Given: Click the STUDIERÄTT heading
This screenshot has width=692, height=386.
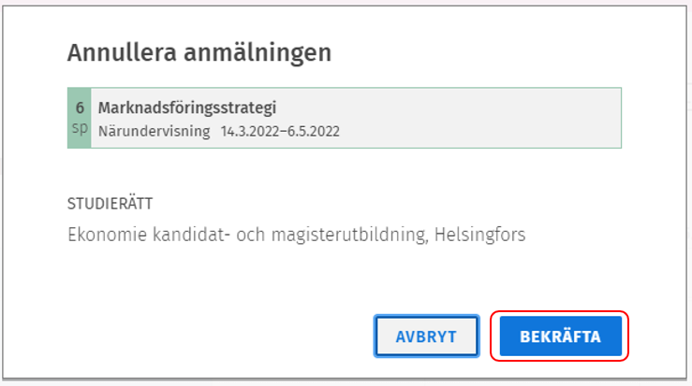Looking at the screenshot, I should coord(110,203).
